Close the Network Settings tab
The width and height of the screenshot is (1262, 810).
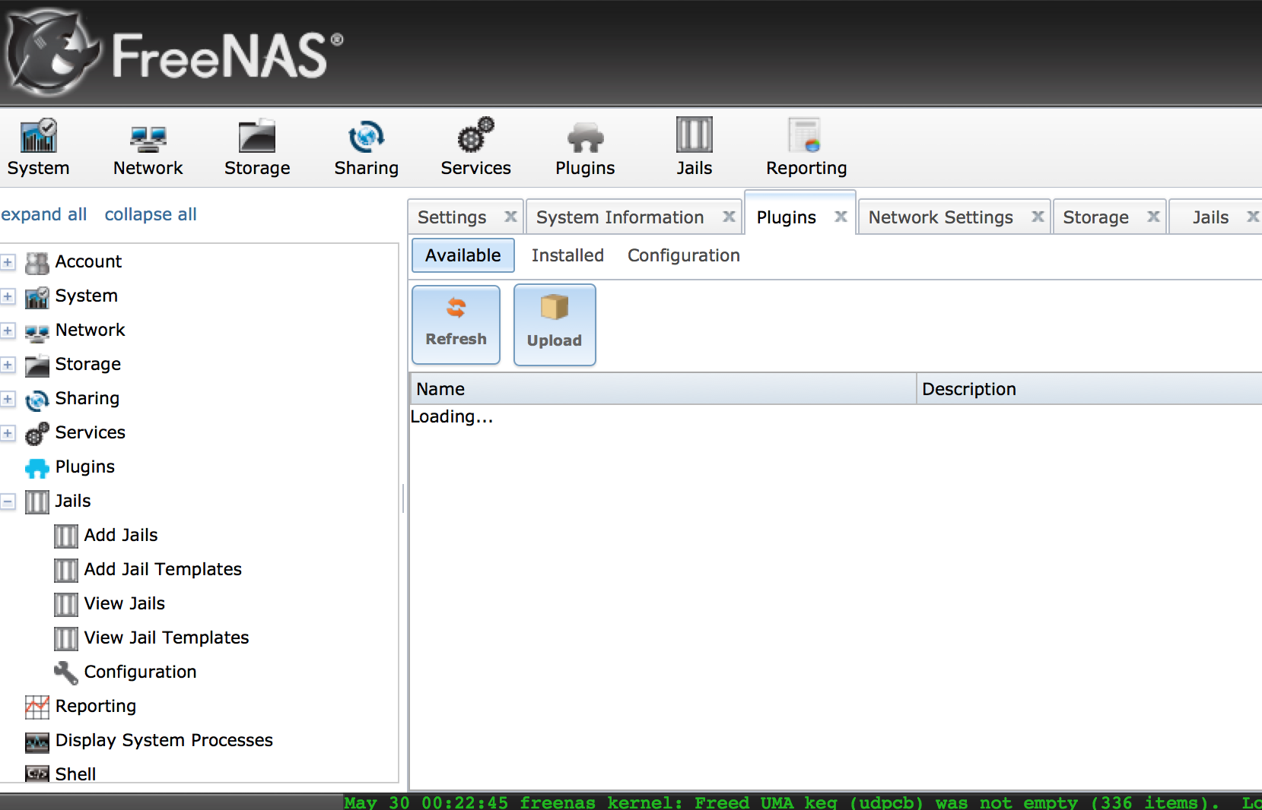coord(1038,217)
